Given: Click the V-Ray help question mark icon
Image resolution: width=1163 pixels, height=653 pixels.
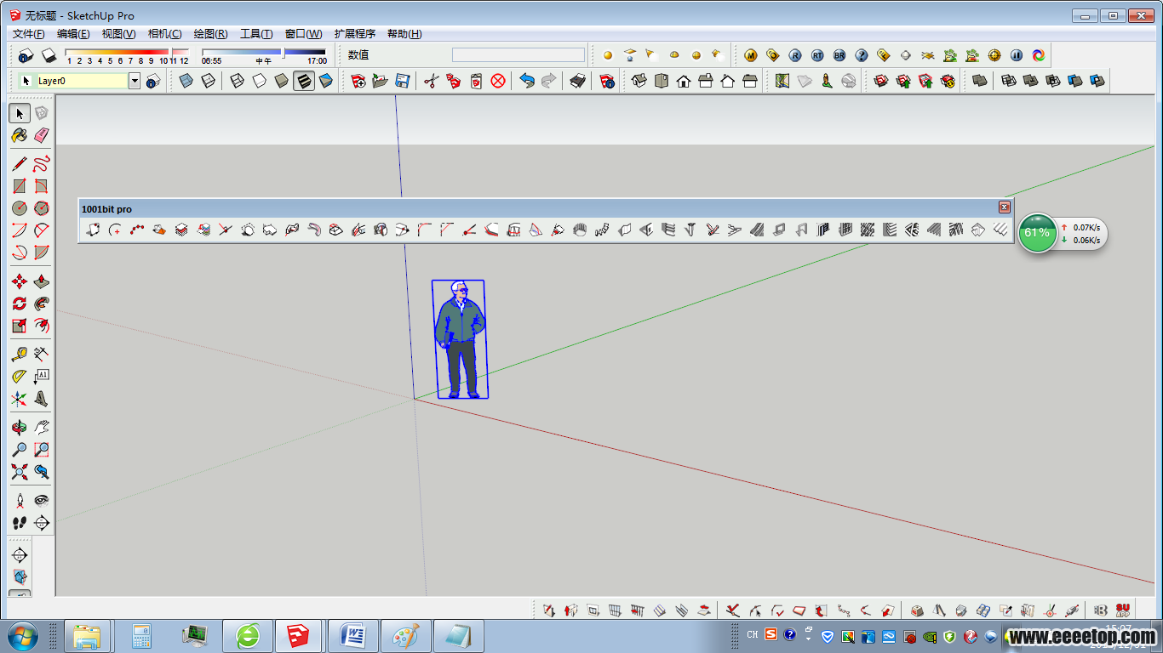Looking at the screenshot, I should pyautogui.click(x=862, y=55).
